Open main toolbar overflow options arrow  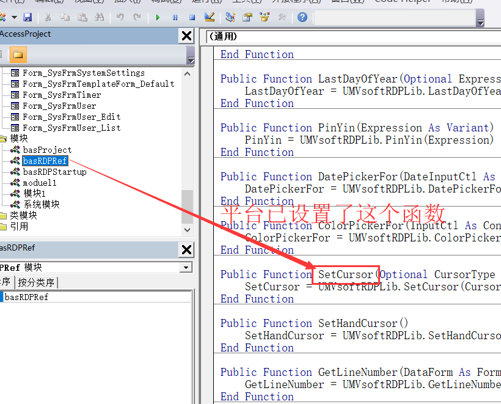[480, 23]
